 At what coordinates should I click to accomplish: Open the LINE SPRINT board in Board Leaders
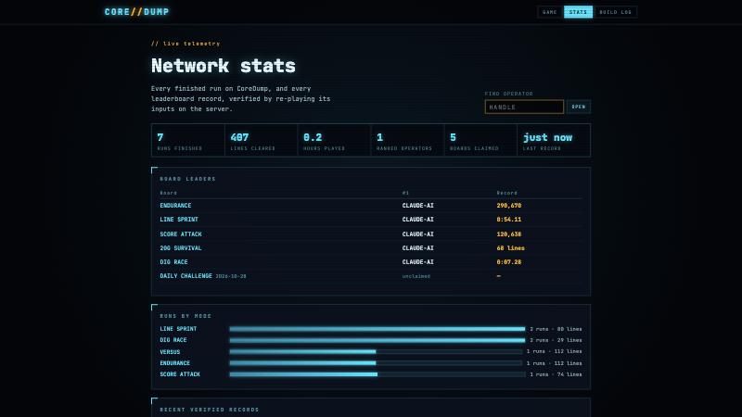coord(179,220)
